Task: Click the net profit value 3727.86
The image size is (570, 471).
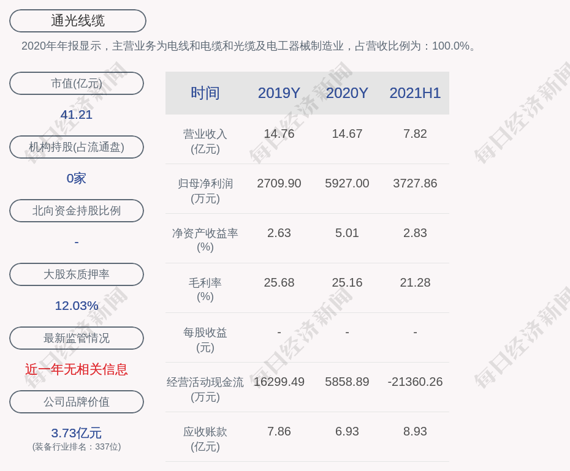Action: click(x=415, y=183)
